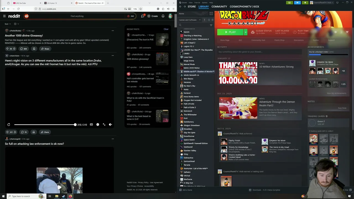Click Steam activity say something field

coord(259,52)
